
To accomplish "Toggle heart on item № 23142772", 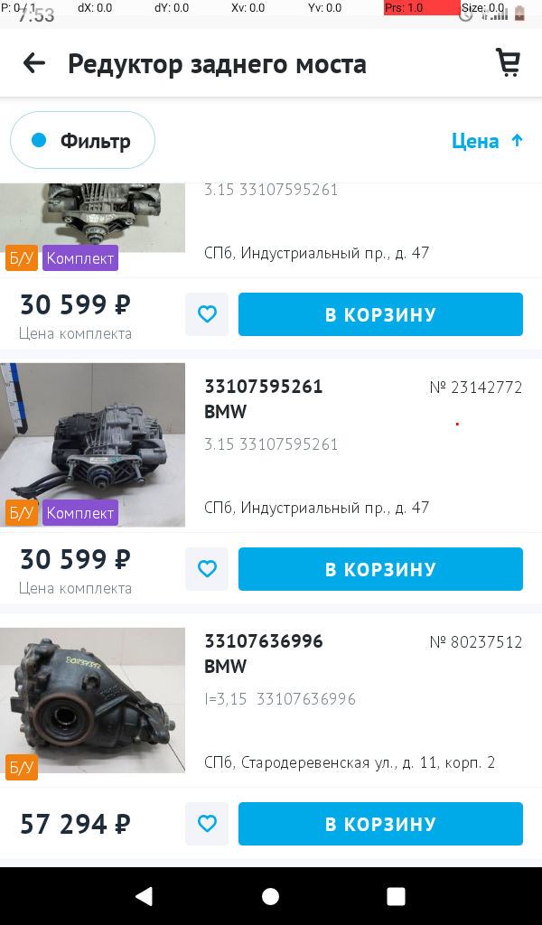I will coord(207,569).
